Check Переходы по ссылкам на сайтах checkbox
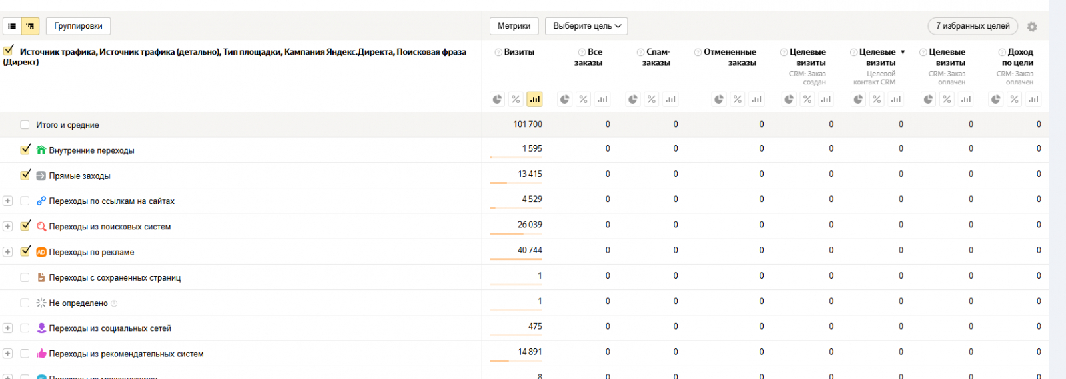1066x379 pixels. [25, 201]
